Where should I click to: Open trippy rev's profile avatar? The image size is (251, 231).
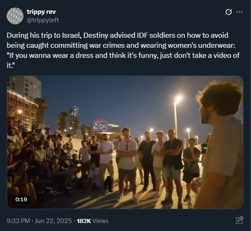pos(15,16)
